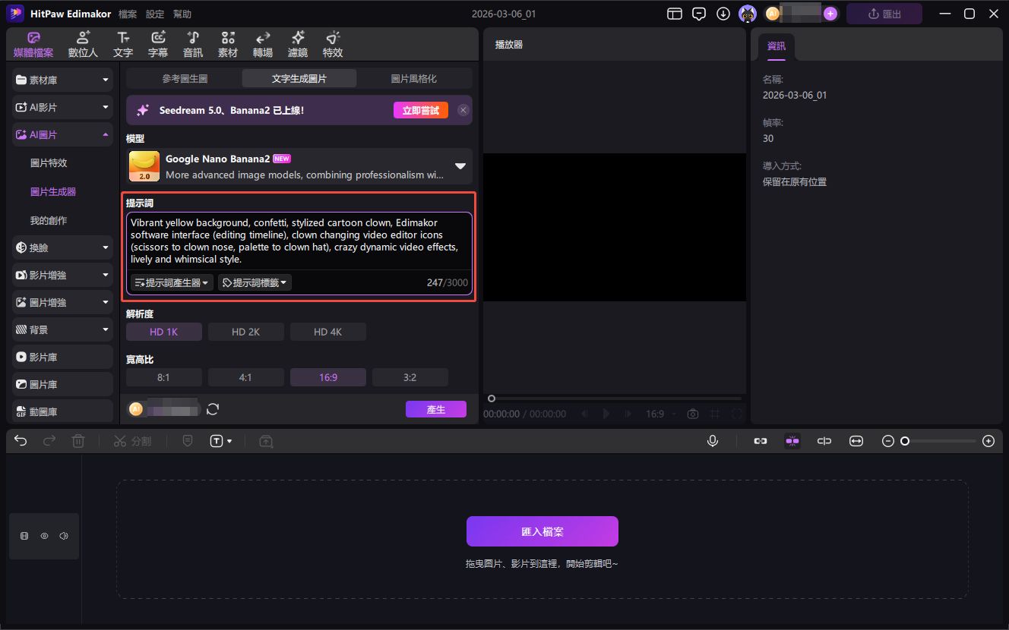Click the layout switch icon in title bar

coord(675,14)
